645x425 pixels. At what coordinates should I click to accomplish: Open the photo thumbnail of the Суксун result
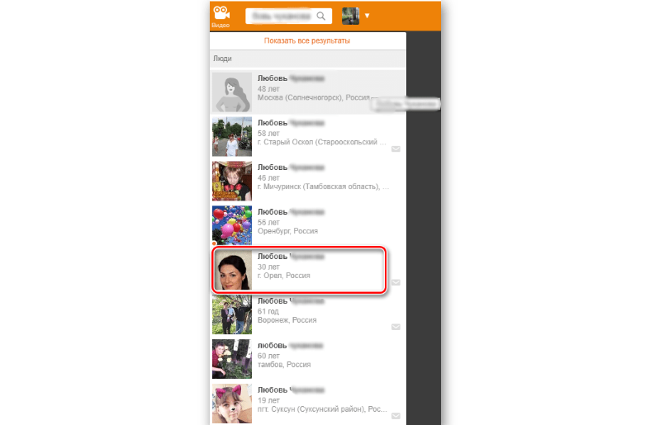coord(232,404)
